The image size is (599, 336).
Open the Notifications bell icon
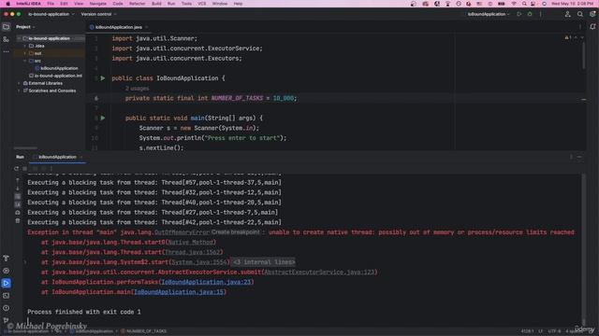[x=592, y=27]
